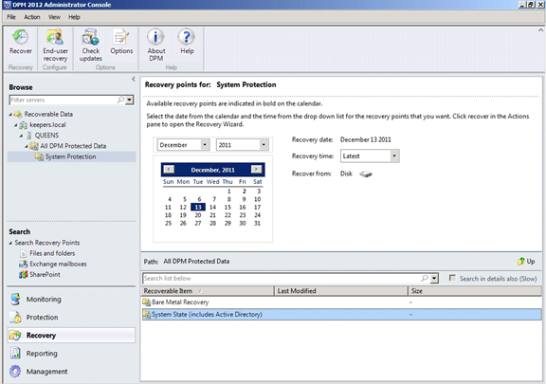Open the File menu

coord(11,17)
